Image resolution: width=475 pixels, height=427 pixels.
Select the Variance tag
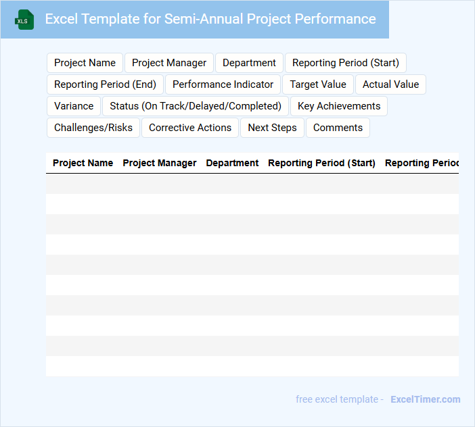(74, 106)
